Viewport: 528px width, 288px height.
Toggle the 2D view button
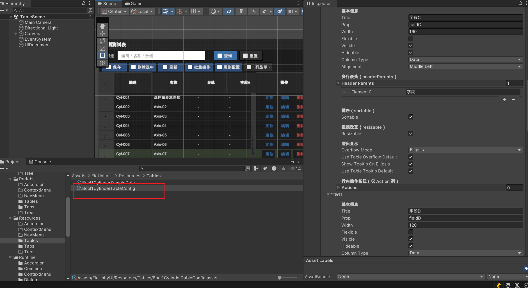click(x=229, y=11)
